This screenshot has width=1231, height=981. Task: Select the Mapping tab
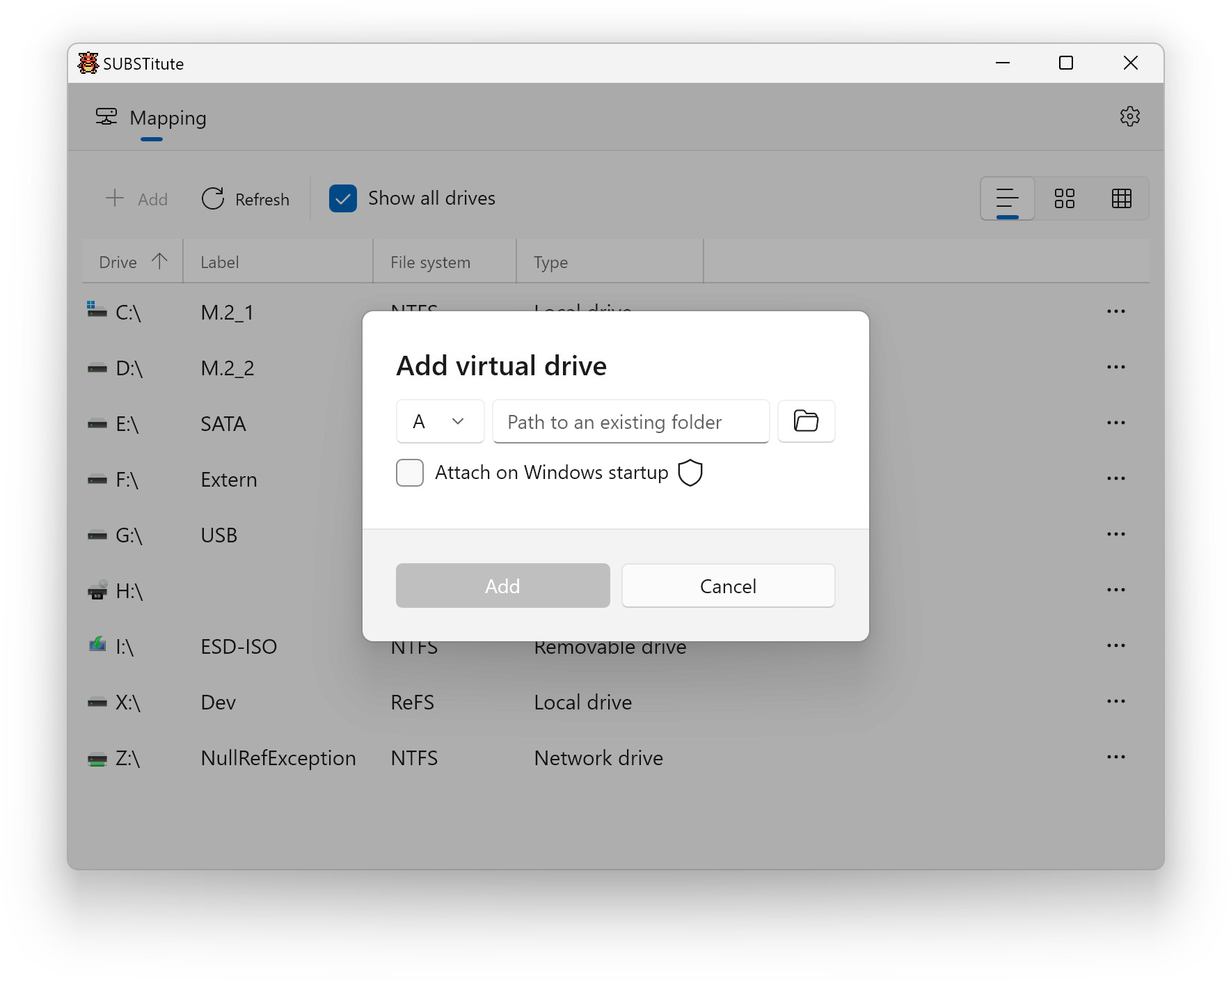pos(151,118)
